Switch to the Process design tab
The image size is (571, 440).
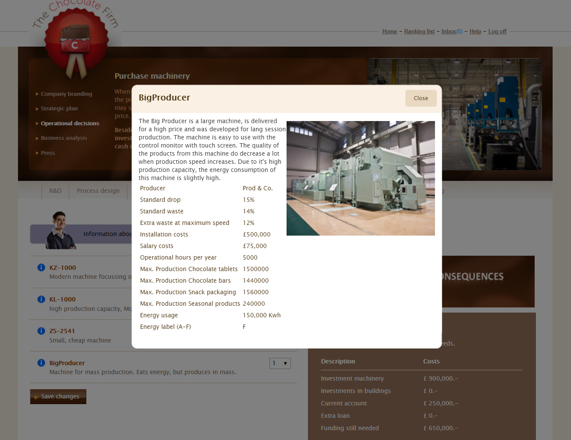[x=98, y=191]
